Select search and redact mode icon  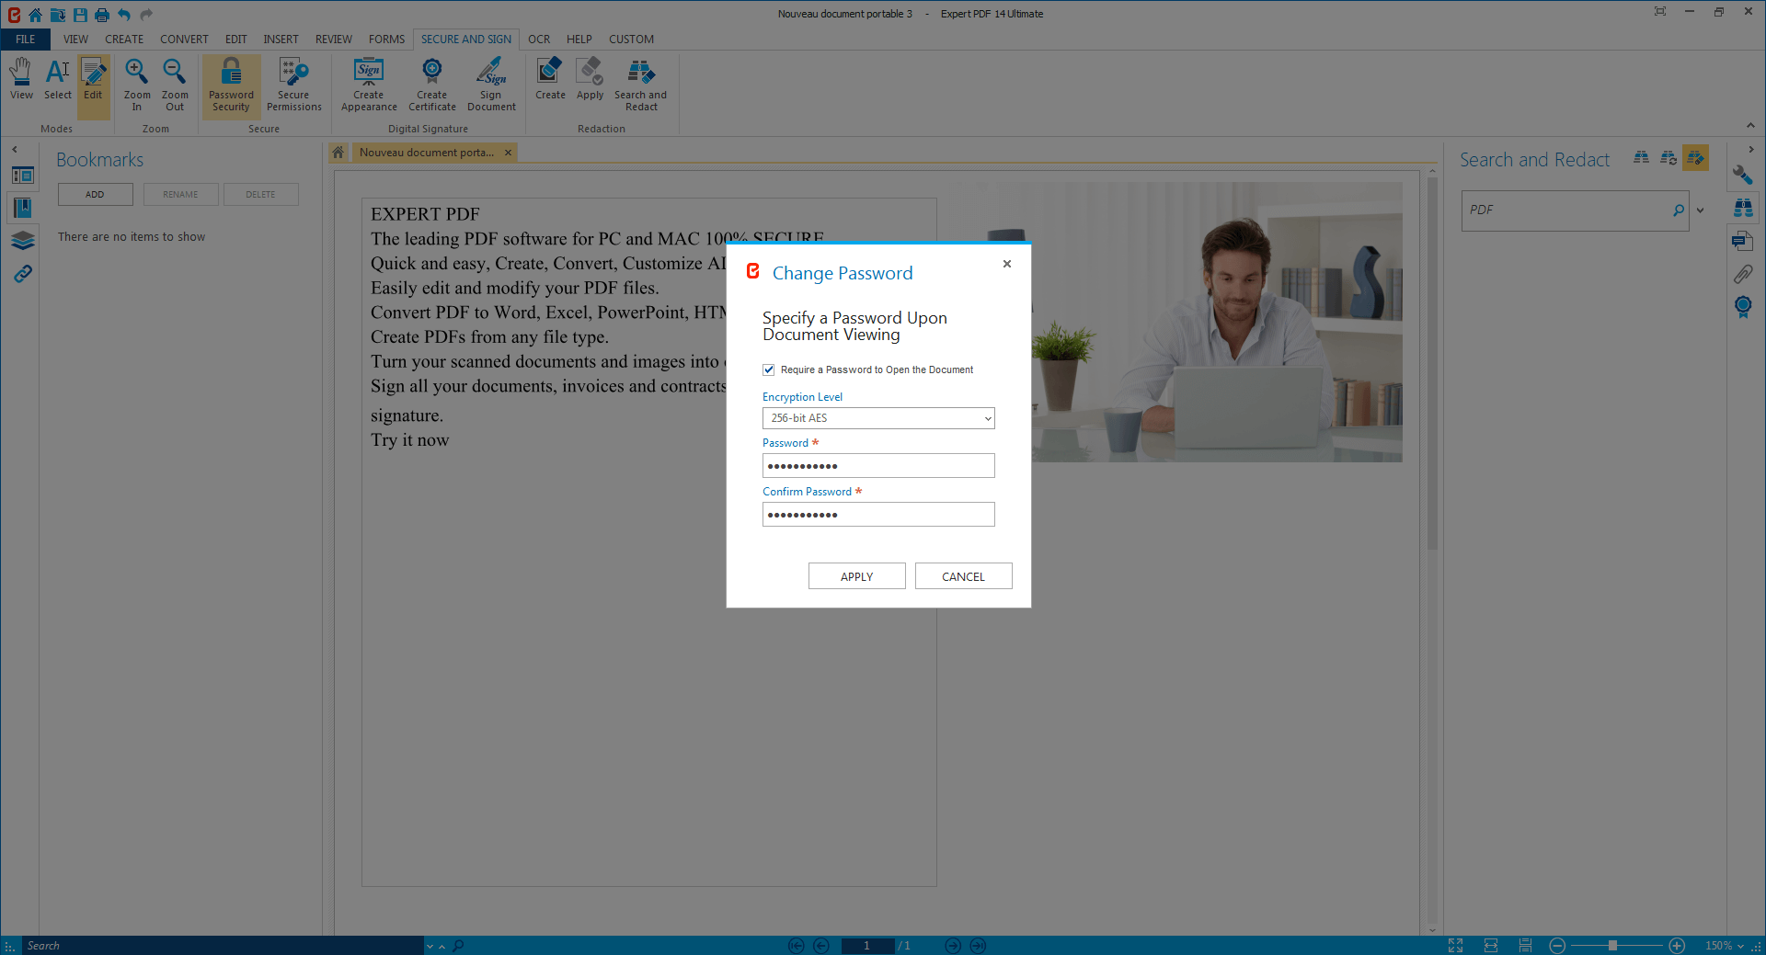1695,158
